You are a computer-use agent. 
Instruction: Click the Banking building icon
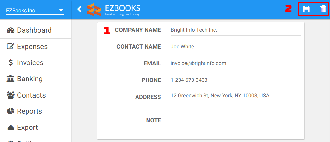click(11, 79)
